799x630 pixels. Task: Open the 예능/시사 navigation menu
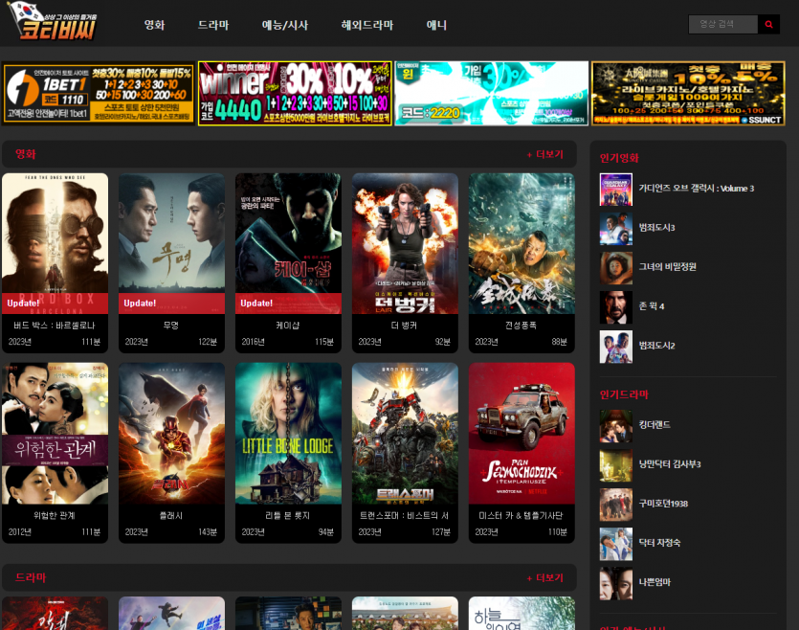click(284, 25)
